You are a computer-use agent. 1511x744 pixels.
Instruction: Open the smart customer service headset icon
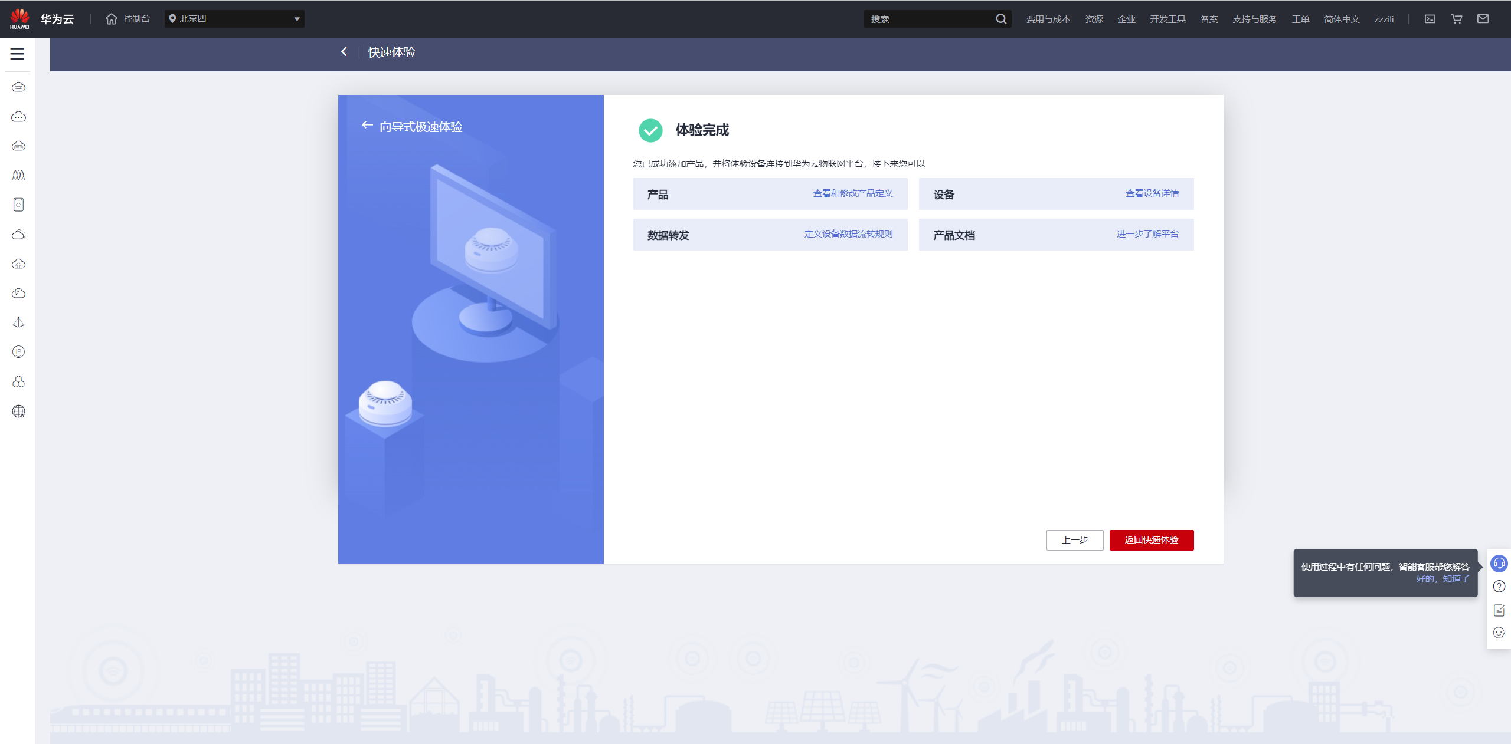[1499, 564]
